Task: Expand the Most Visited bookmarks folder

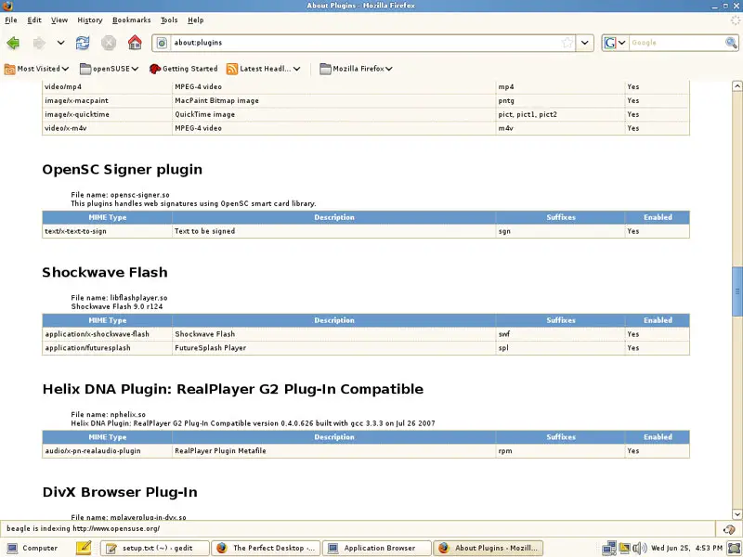Action: 36,69
